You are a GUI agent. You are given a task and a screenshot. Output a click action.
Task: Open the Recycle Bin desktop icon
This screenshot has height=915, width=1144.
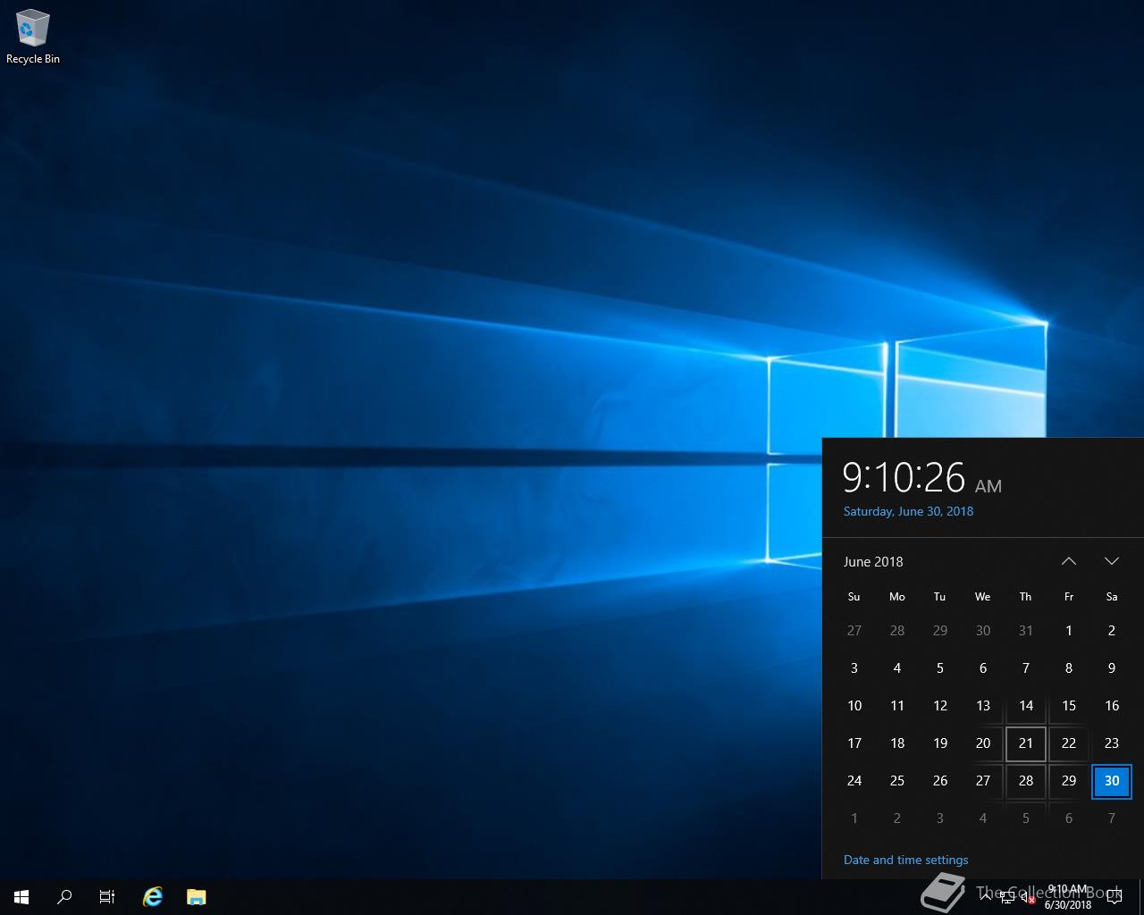point(33,38)
